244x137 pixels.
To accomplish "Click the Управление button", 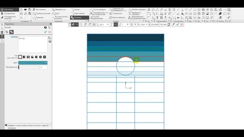I will point(10,14).
